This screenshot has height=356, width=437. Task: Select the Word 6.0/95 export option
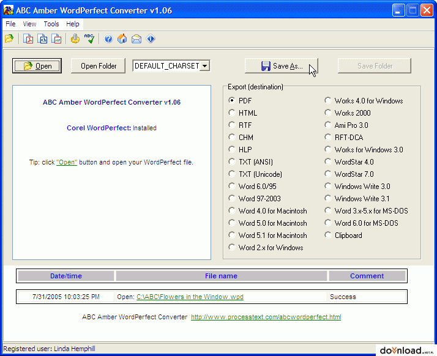tap(253, 187)
